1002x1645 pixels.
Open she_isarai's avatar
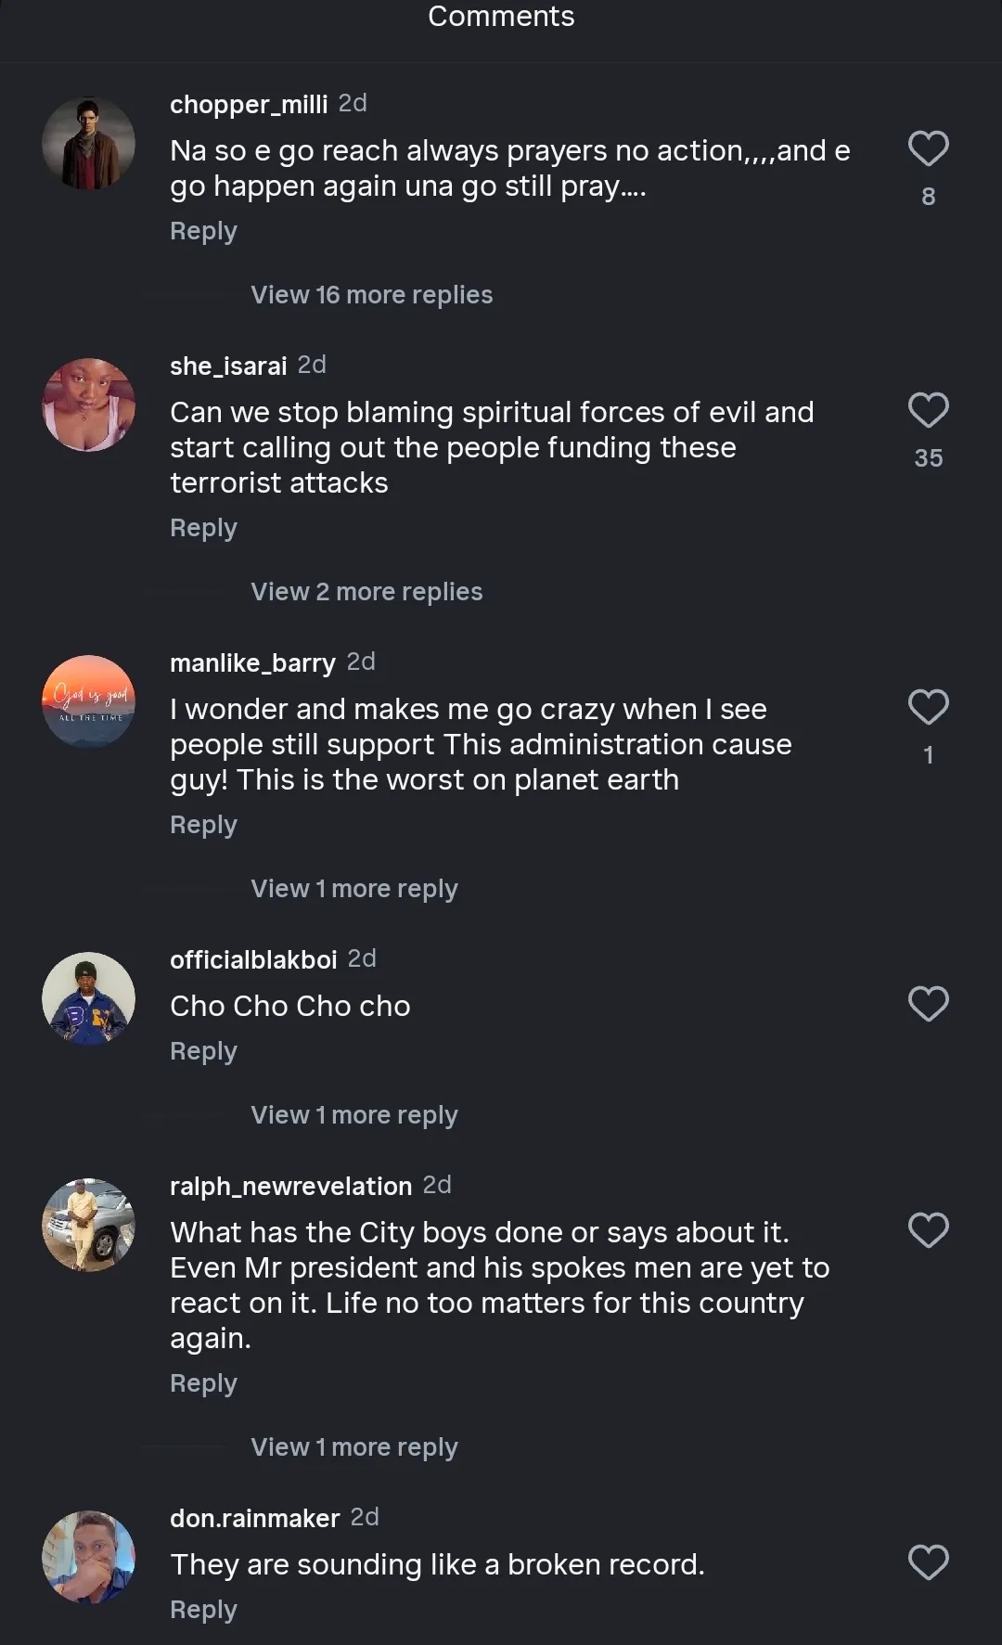click(x=89, y=405)
